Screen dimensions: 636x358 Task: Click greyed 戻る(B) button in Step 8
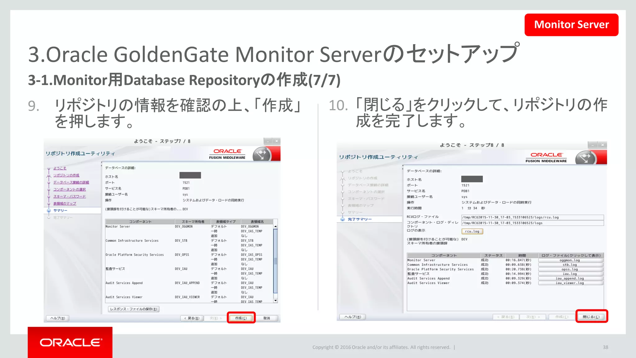pyautogui.click(x=506, y=317)
